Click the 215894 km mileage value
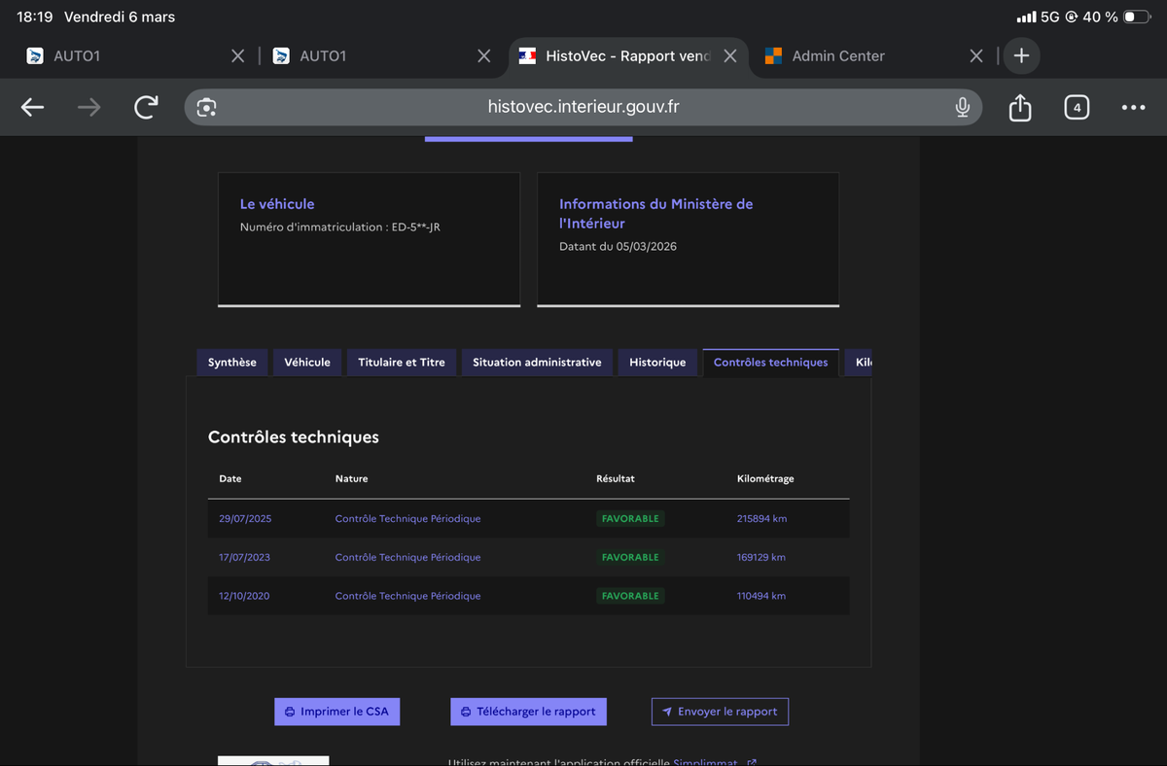Viewport: 1167px width, 766px height. click(762, 519)
